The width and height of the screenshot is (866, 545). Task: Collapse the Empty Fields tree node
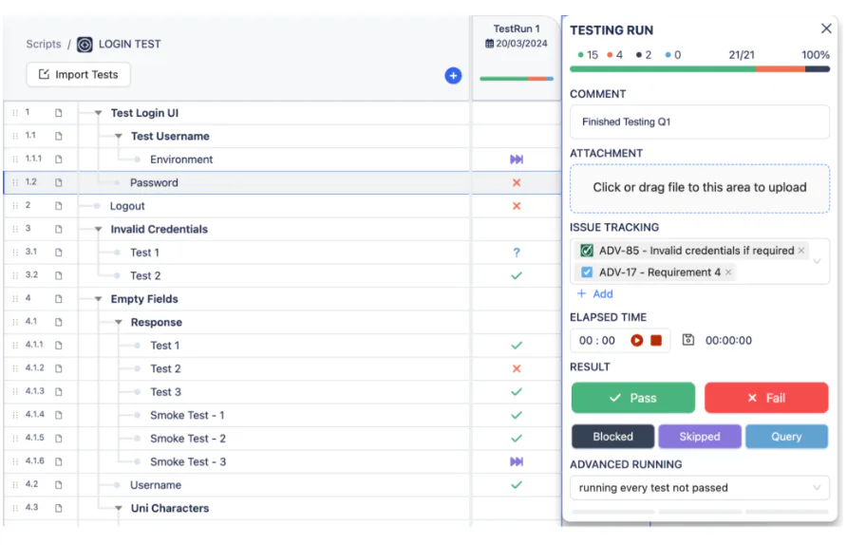point(99,299)
